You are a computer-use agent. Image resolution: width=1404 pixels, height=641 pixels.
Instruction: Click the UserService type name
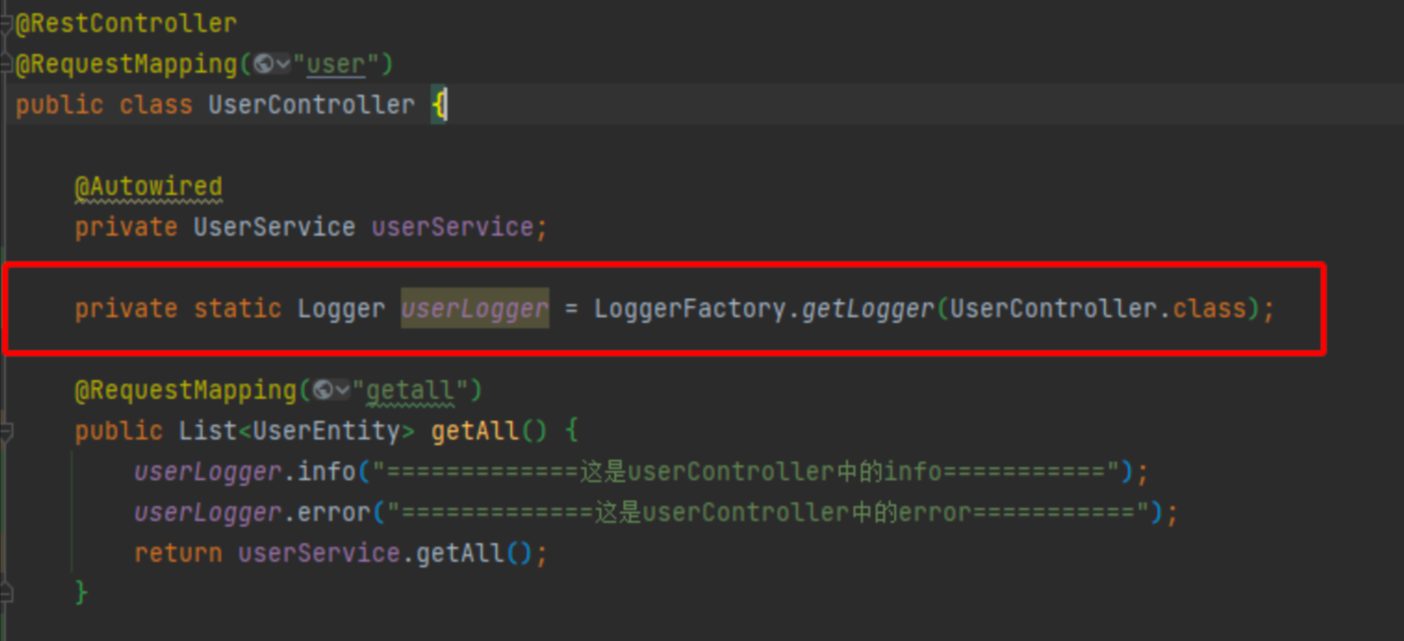pyautogui.click(x=274, y=227)
